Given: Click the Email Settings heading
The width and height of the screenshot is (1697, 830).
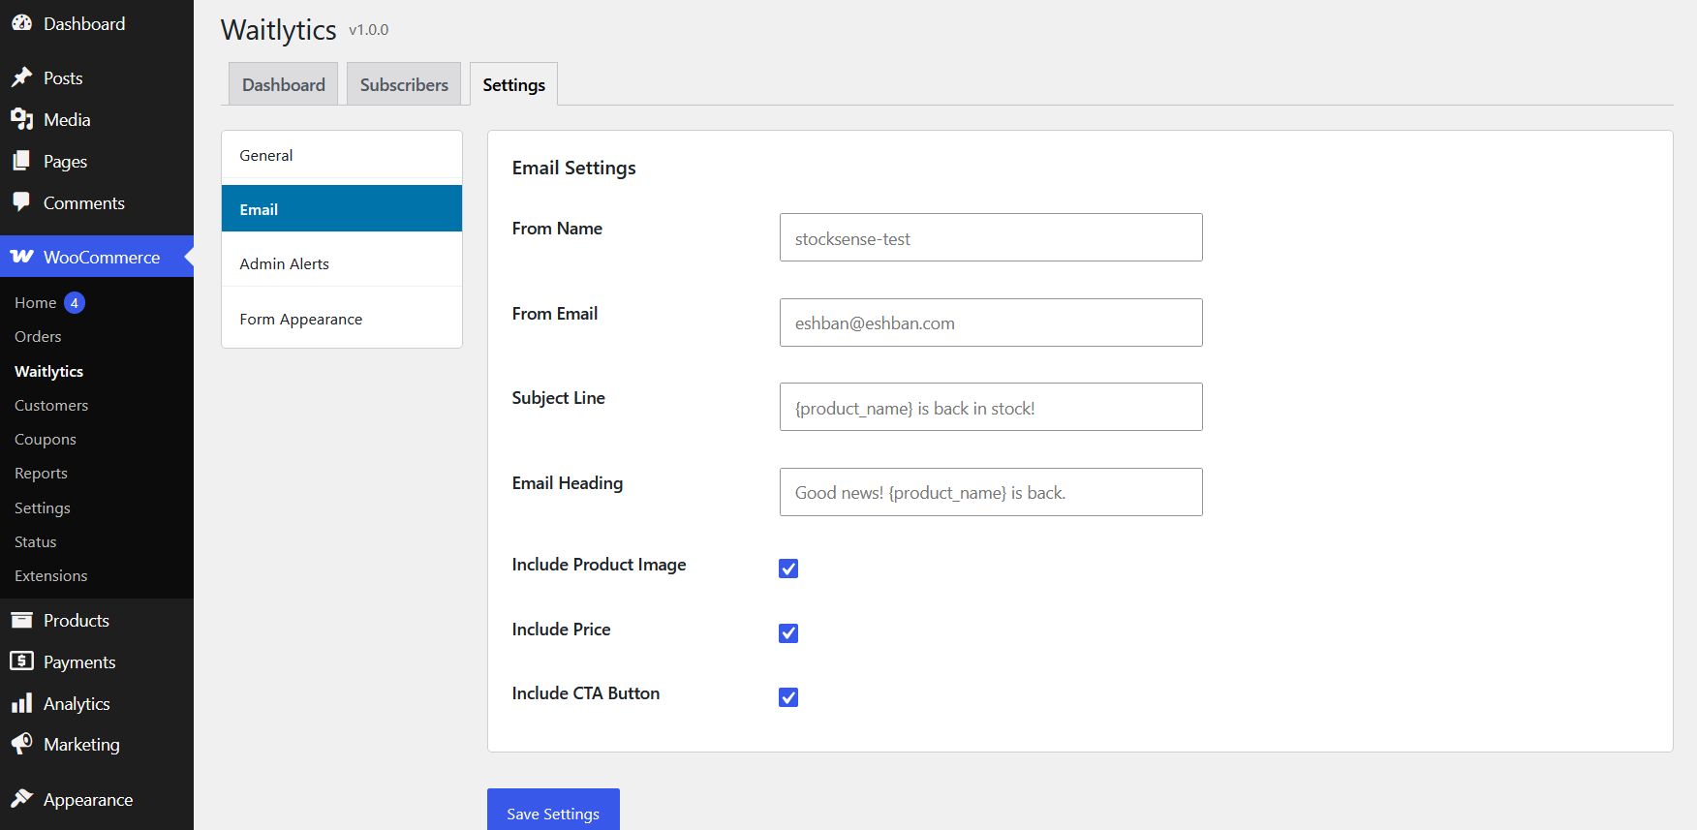Looking at the screenshot, I should point(573,168).
